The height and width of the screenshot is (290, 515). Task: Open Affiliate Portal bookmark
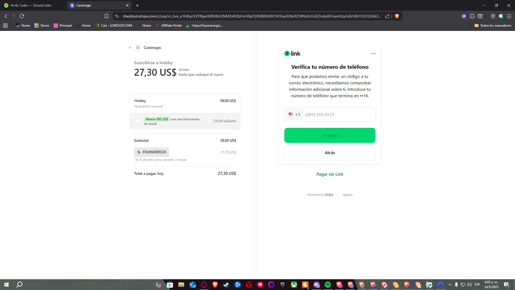[169, 25]
